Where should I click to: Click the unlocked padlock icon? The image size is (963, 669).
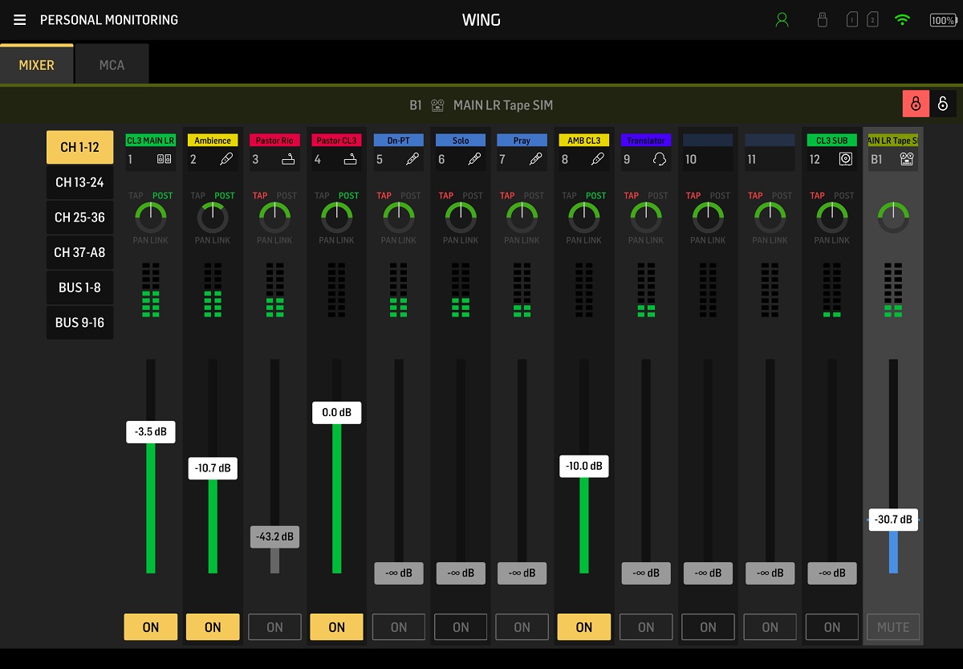[943, 104]
